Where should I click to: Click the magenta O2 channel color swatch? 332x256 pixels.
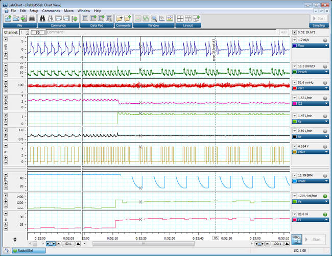click(x=294, y=103)
